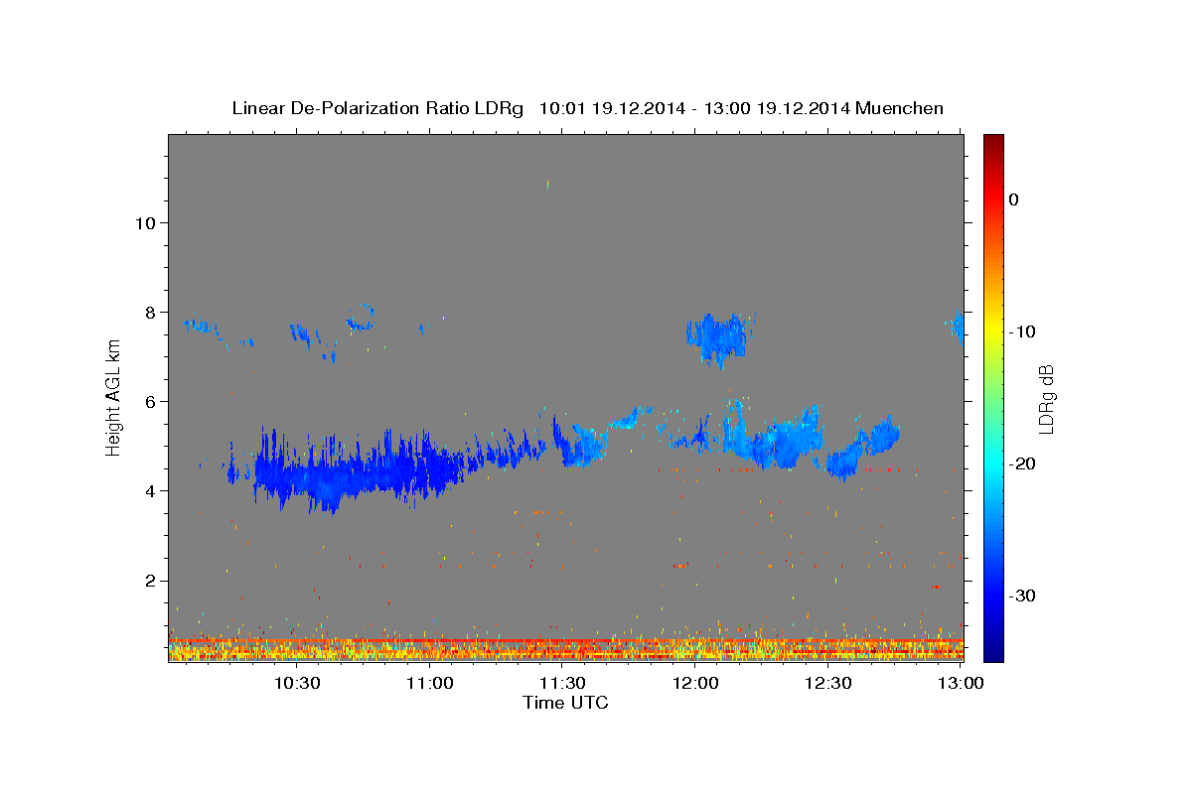The height and width of the screenshot is (794, 1192).
Task: Click the light blue cloud patch near 7.5 km at 12:05
Action: pos(717,338)
